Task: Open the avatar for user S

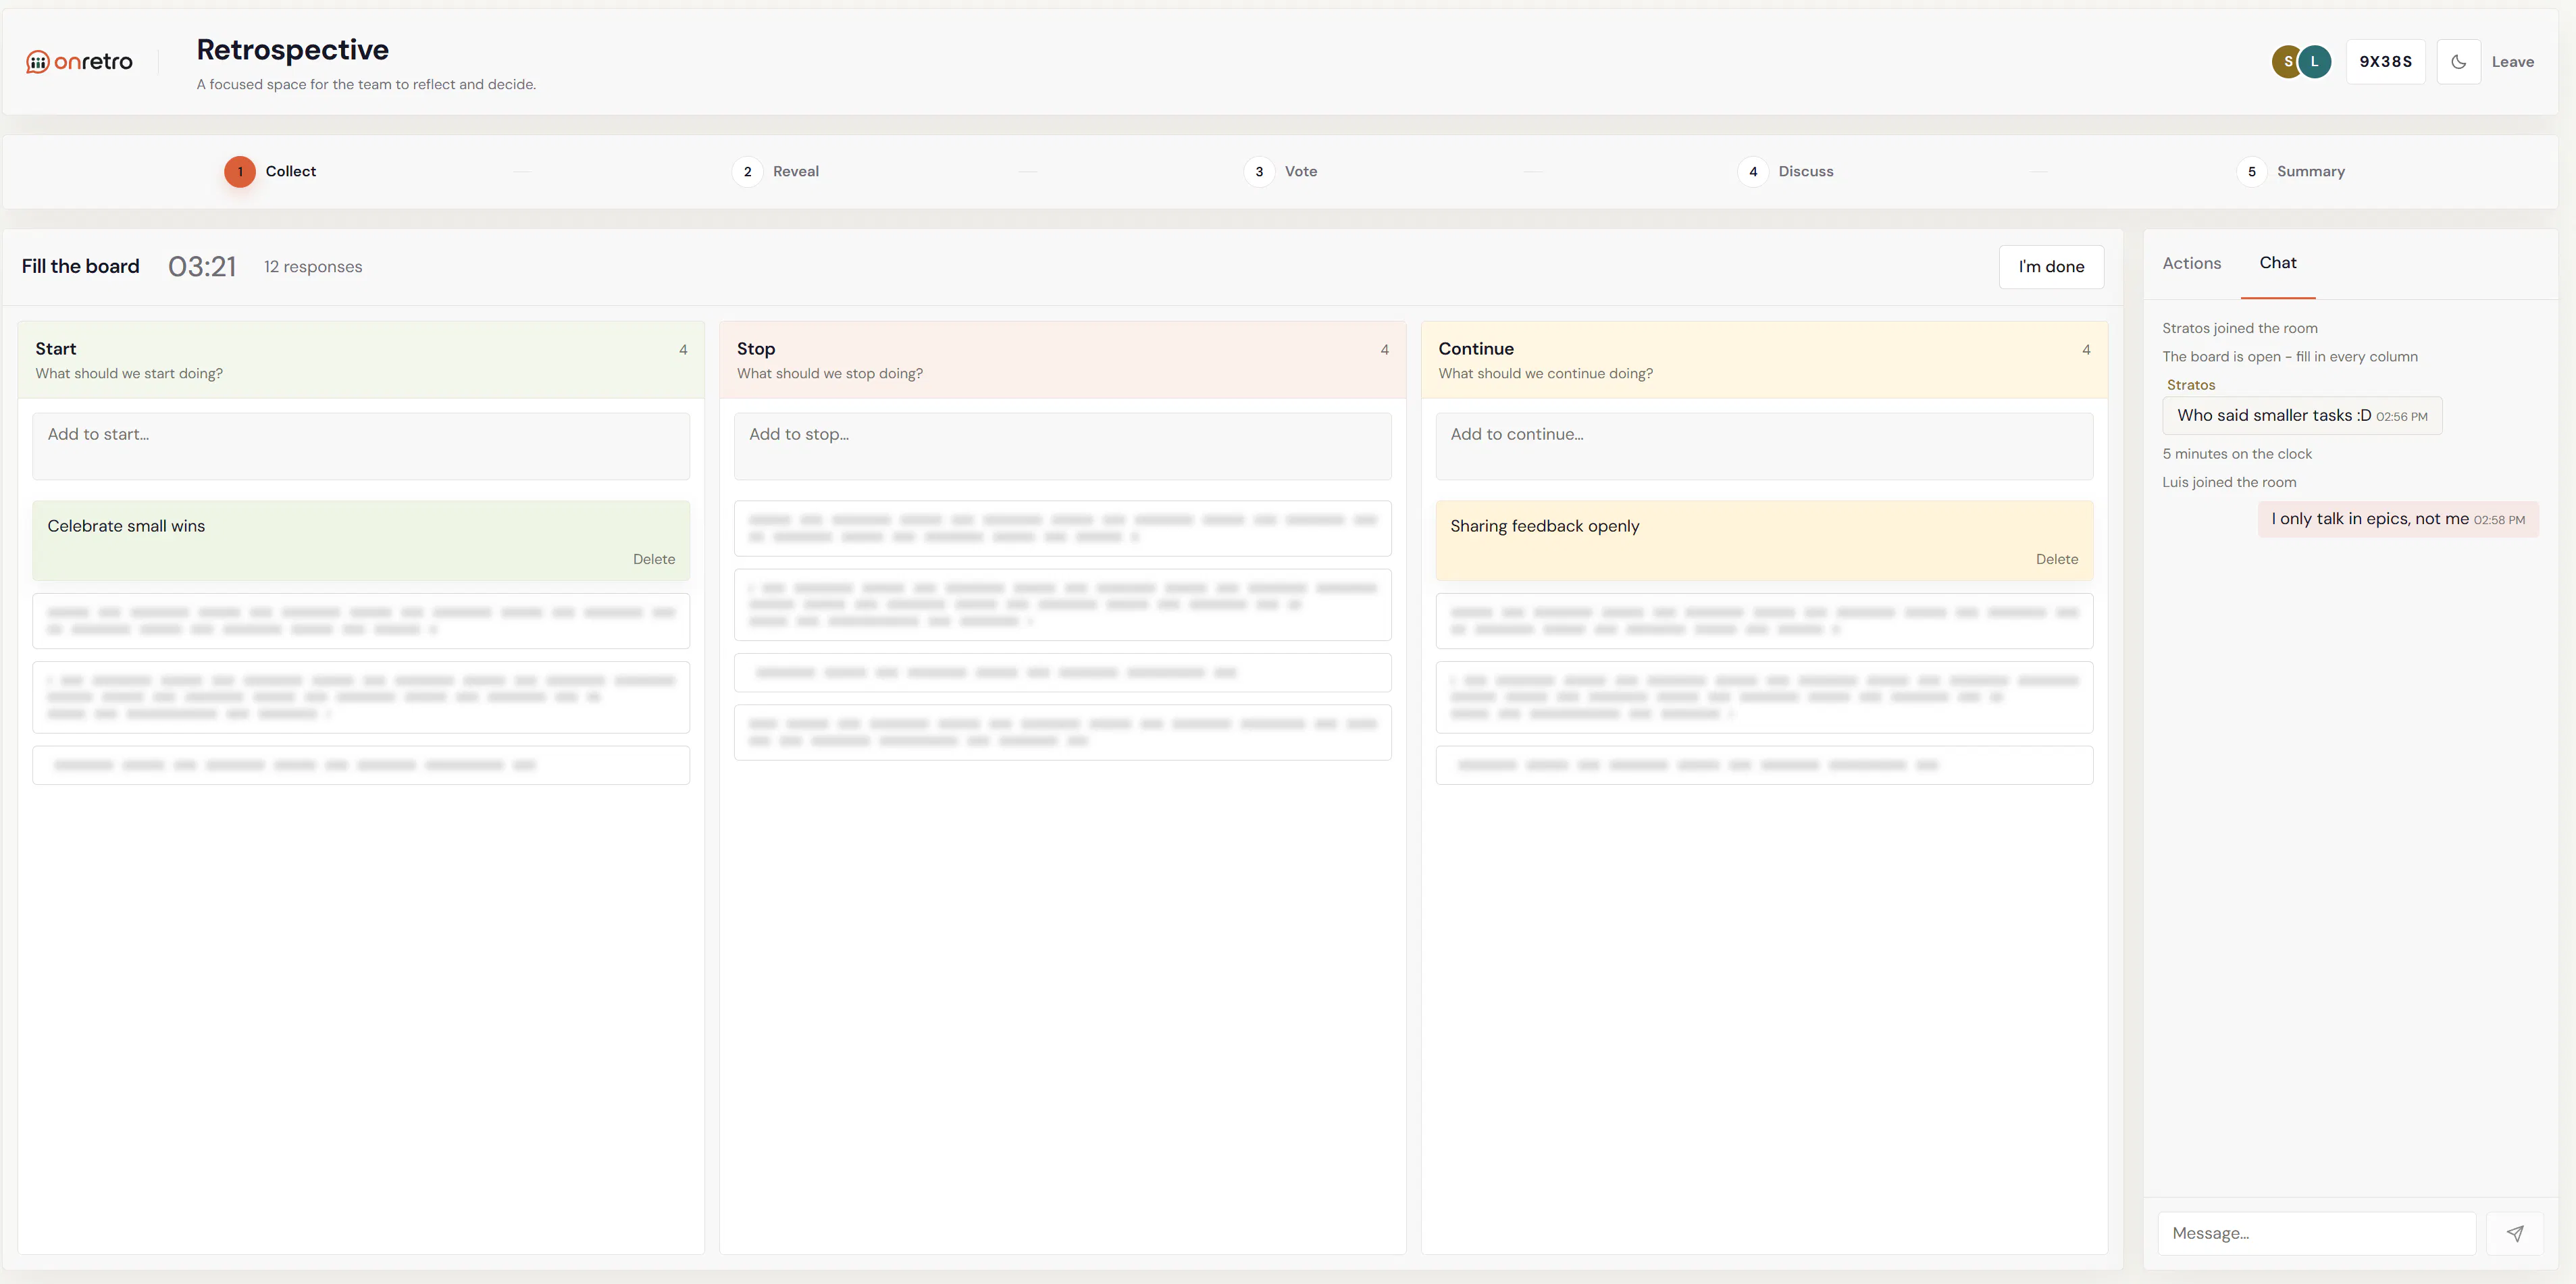Action: coord(2286,62)
